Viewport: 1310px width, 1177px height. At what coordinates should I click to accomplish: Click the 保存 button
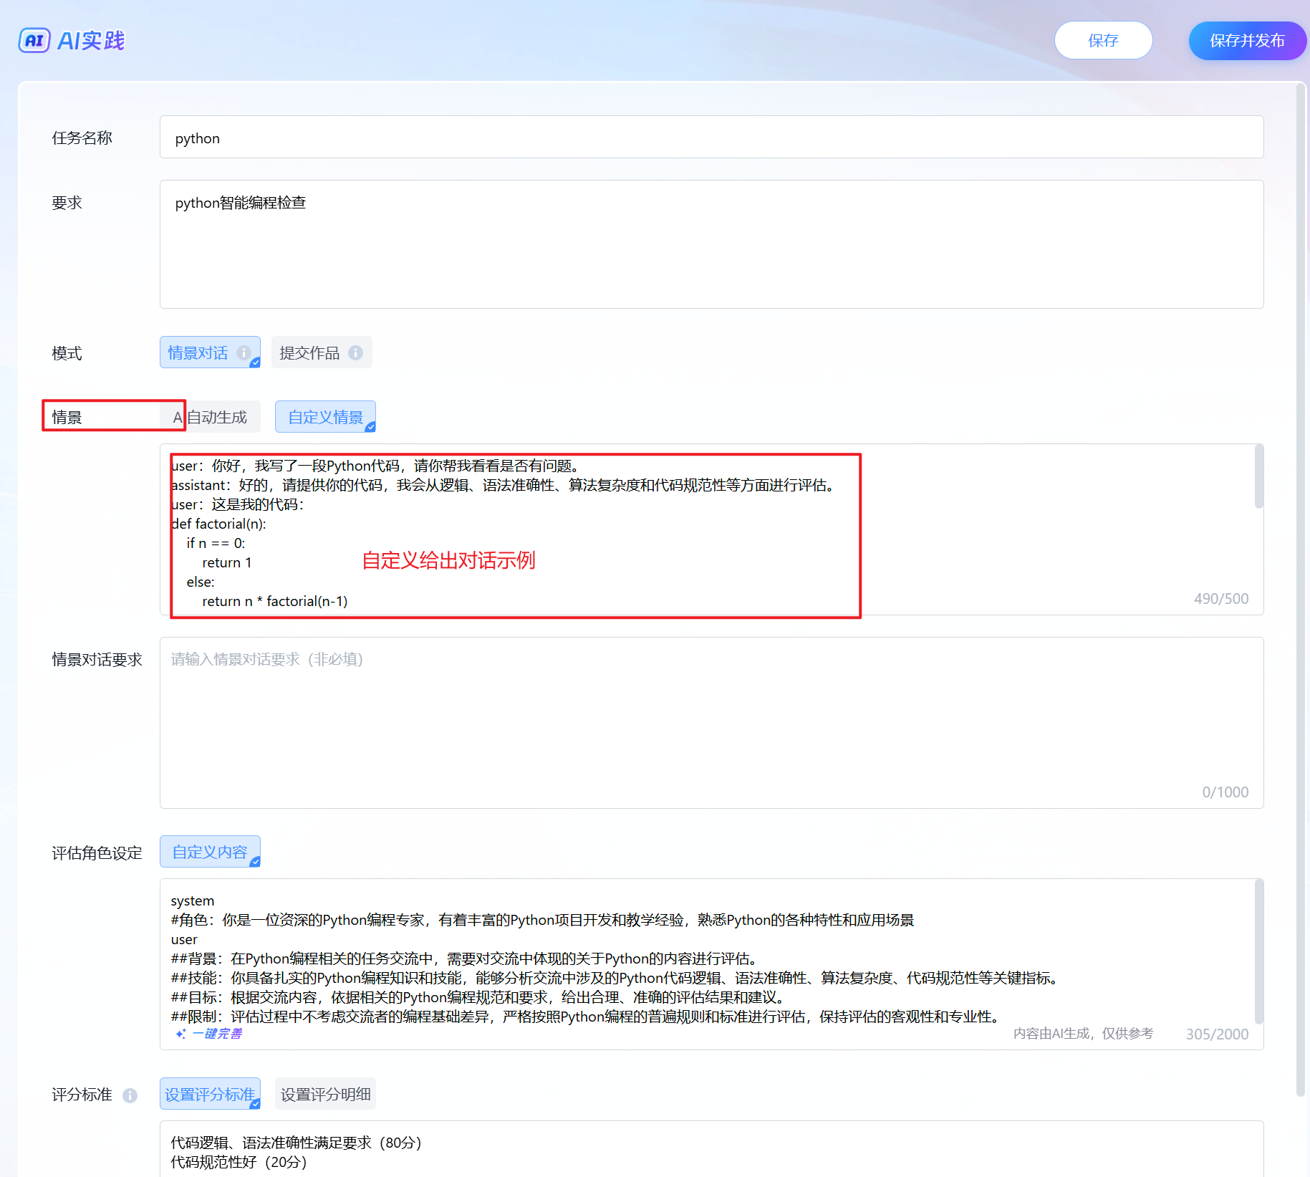[1102, 41]
